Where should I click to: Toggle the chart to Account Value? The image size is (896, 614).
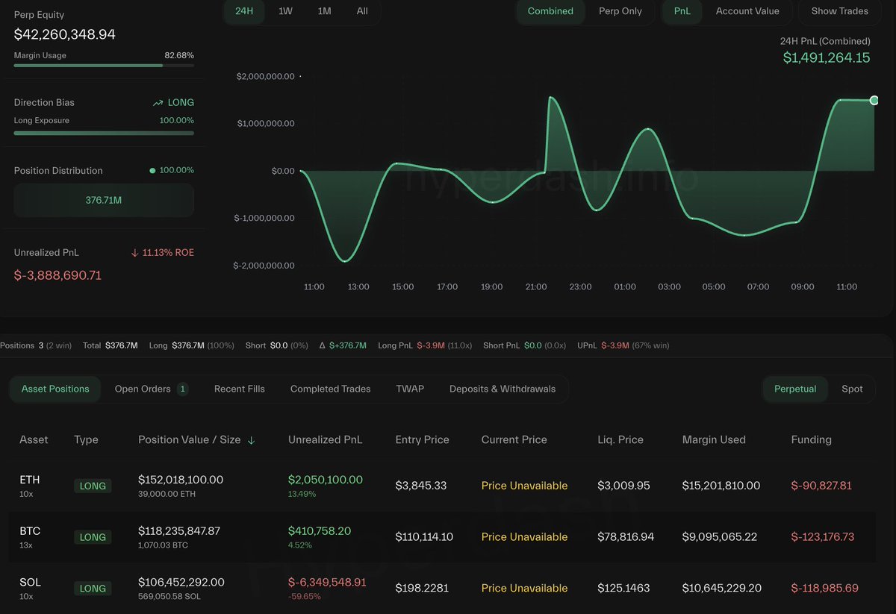(747, 11)
